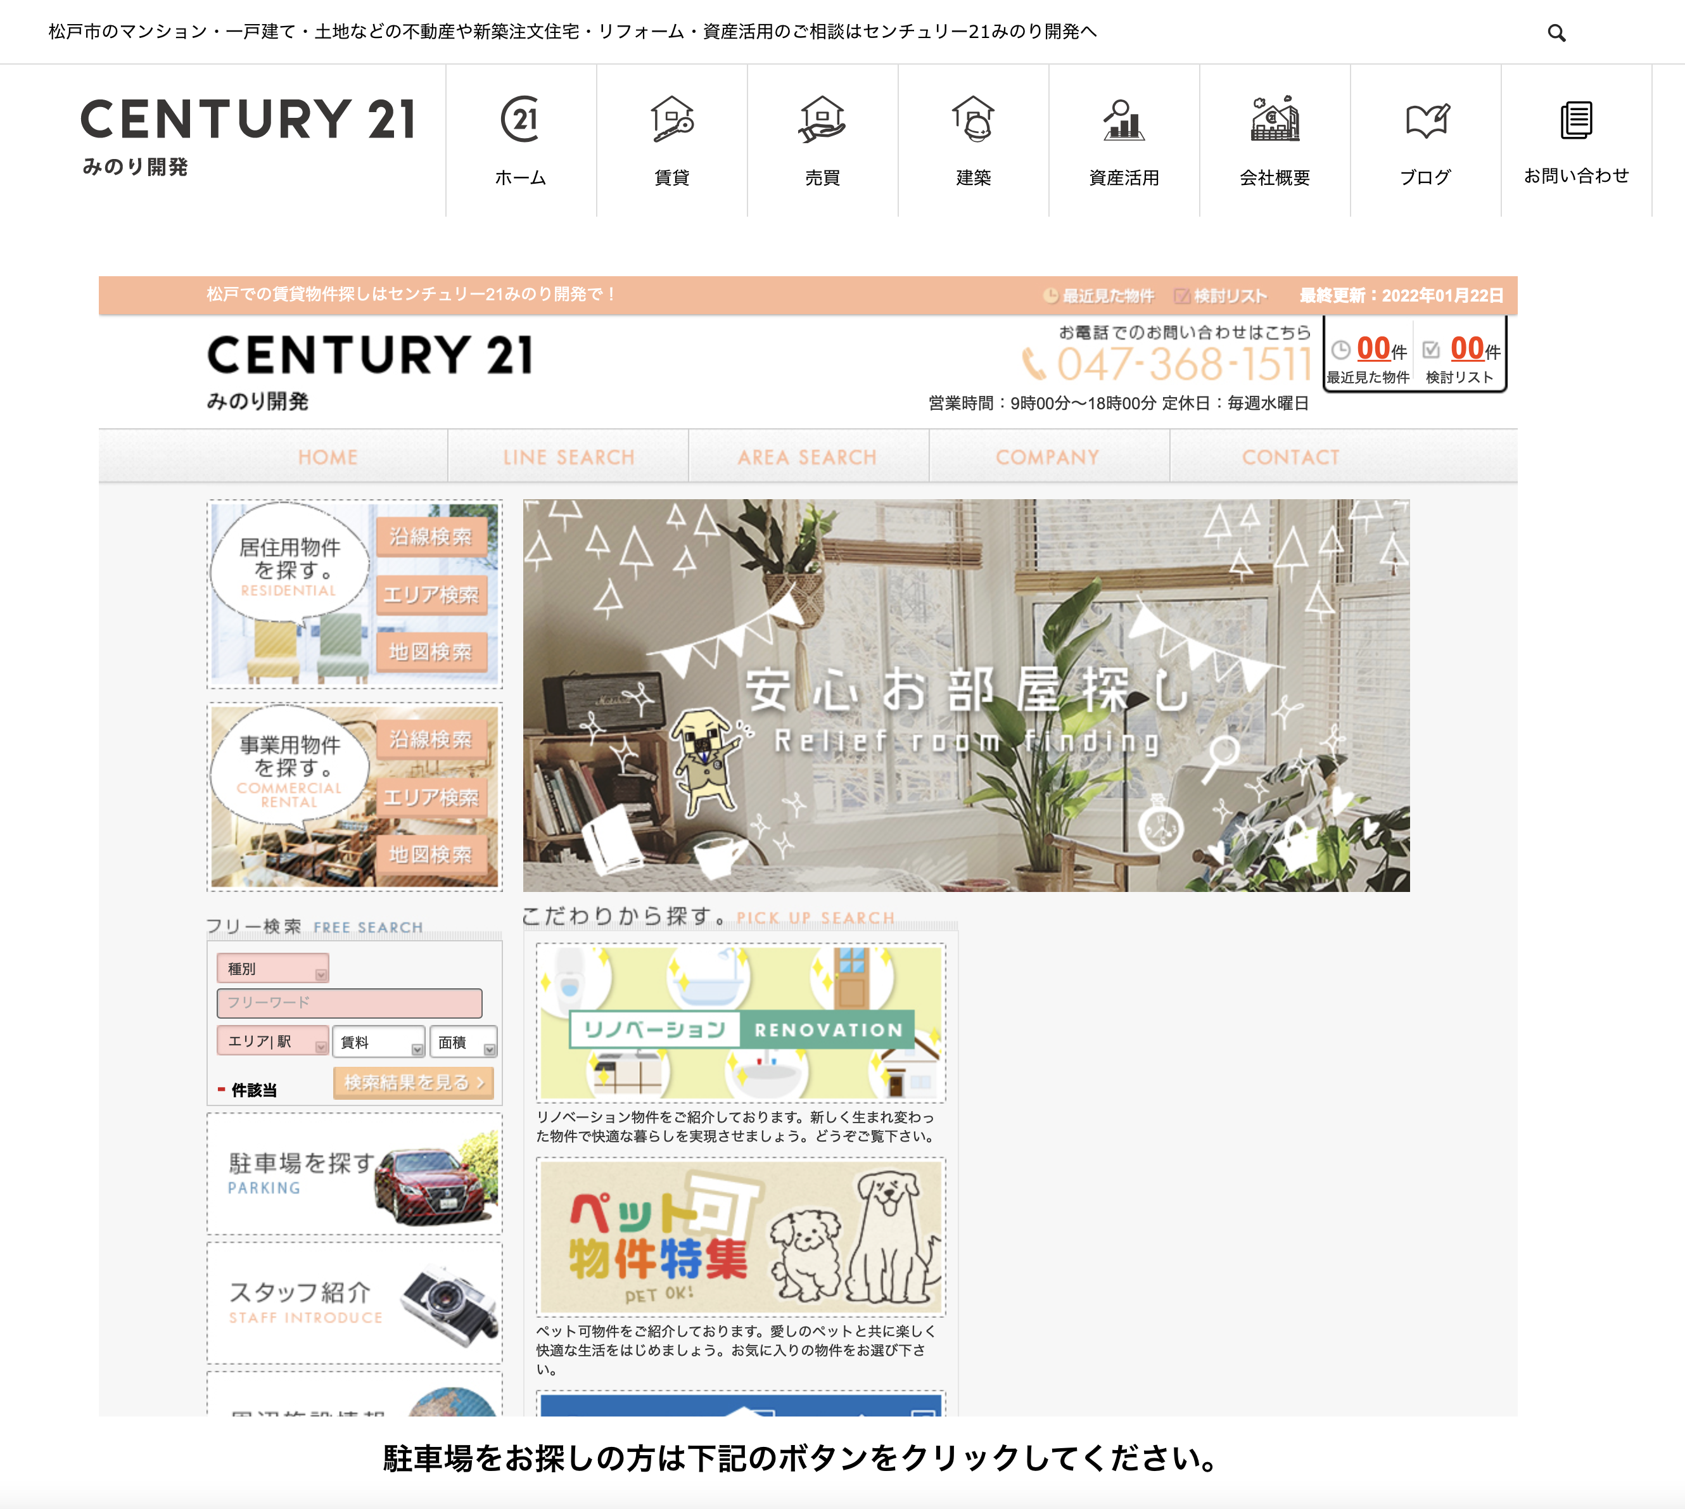Screen dimensions: 1685x1509
Task: Open the 資産活用 chart icon
Action: tap(1124, 119)
